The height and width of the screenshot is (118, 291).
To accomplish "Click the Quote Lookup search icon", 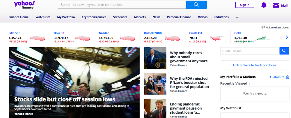I will pos(284,51).
